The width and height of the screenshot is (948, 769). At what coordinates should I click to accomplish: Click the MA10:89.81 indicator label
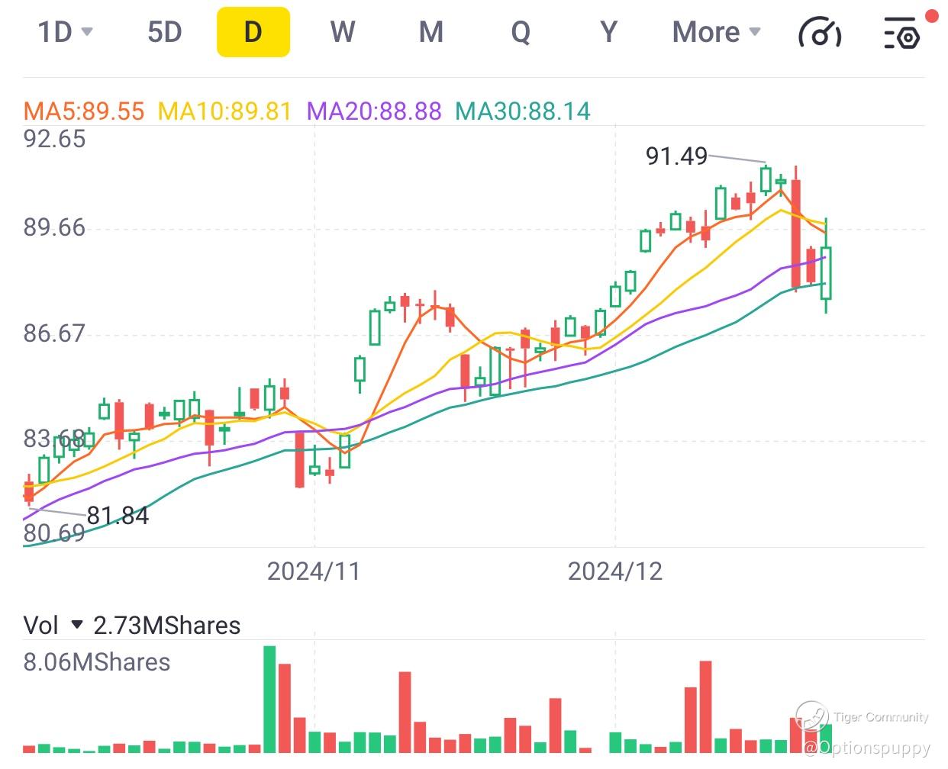pos(225,111)
